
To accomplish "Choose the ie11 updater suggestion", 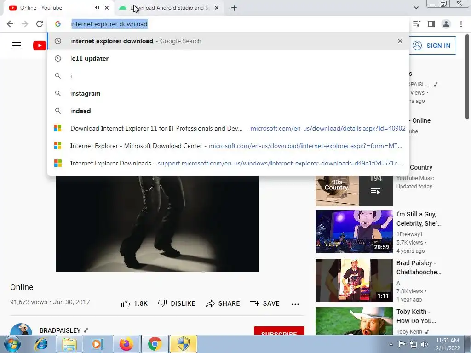I will (228, 58).
